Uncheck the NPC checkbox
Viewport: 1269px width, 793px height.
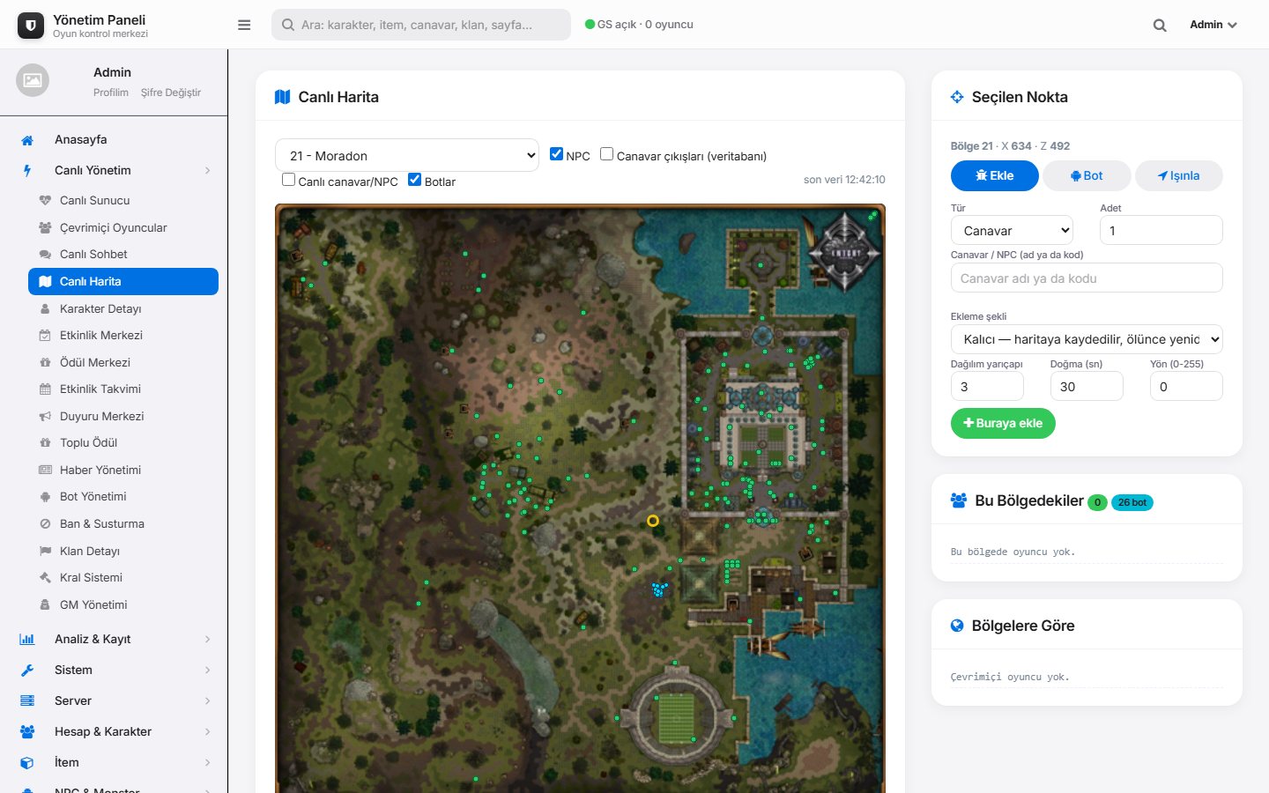557,154
